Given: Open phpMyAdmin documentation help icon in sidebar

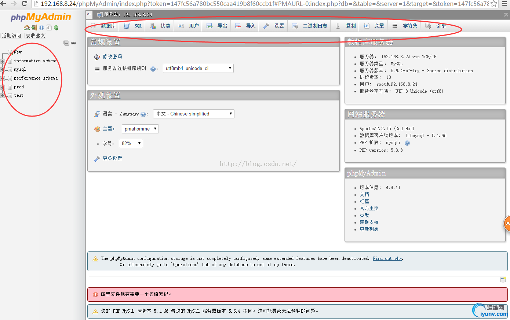Looking at the screenshot, I should click(41, 27).
